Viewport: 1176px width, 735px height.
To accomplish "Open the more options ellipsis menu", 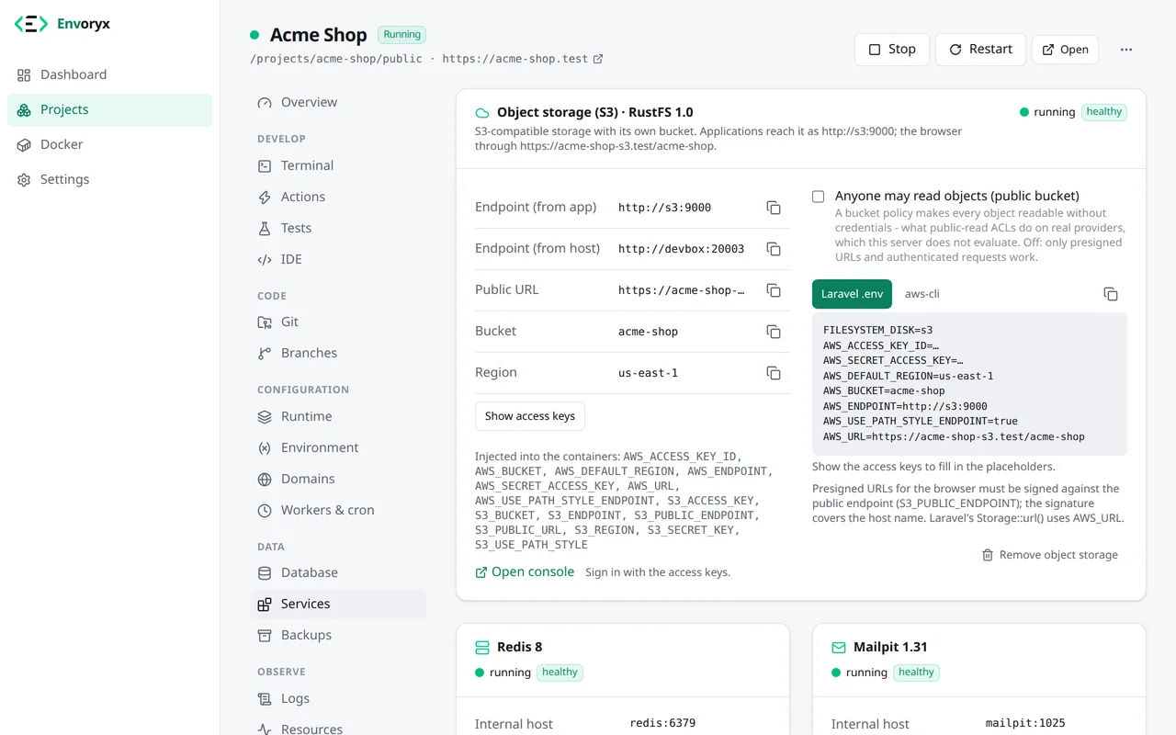I will (1126, 50).
